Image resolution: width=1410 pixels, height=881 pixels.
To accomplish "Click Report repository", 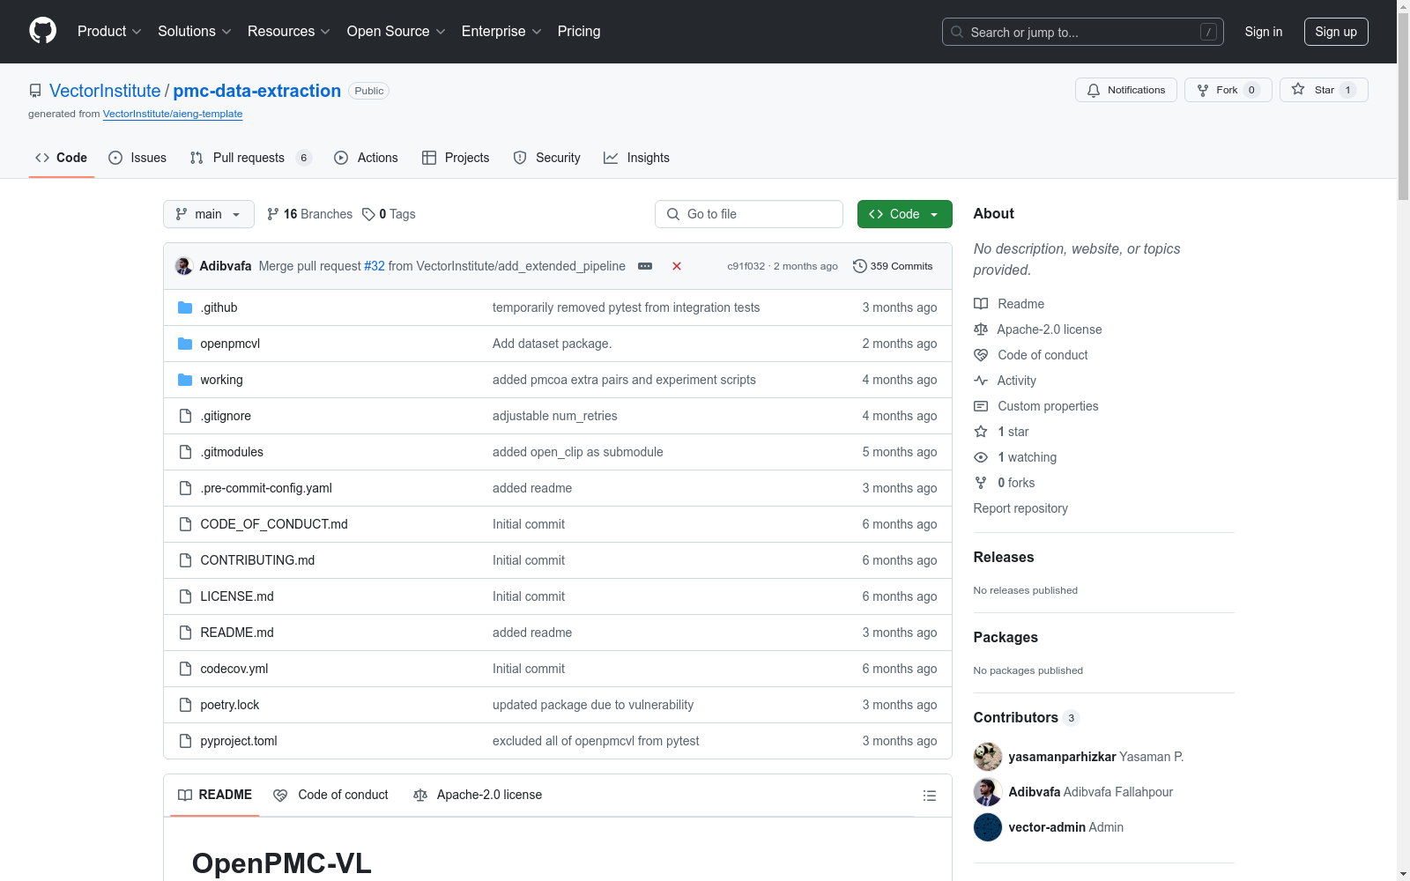I will (1020, 508).
